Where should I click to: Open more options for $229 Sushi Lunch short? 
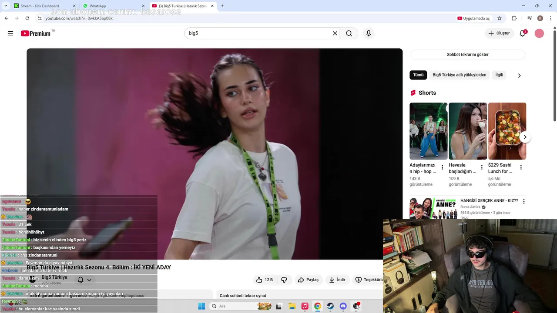(521, 167)
